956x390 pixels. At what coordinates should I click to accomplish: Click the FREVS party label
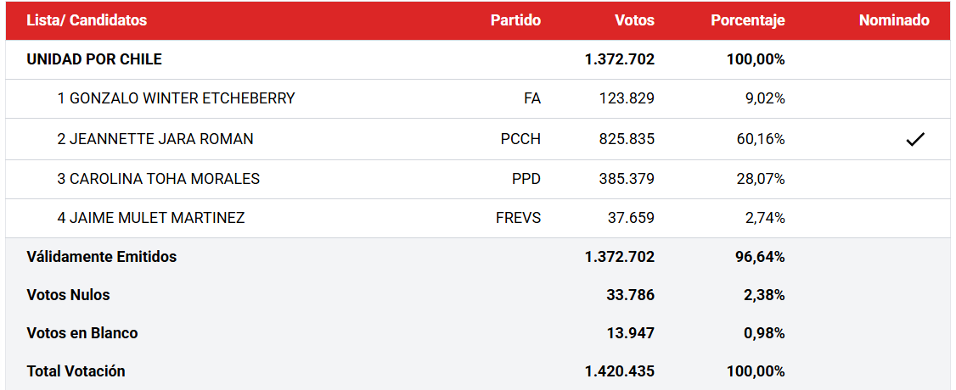518,217
